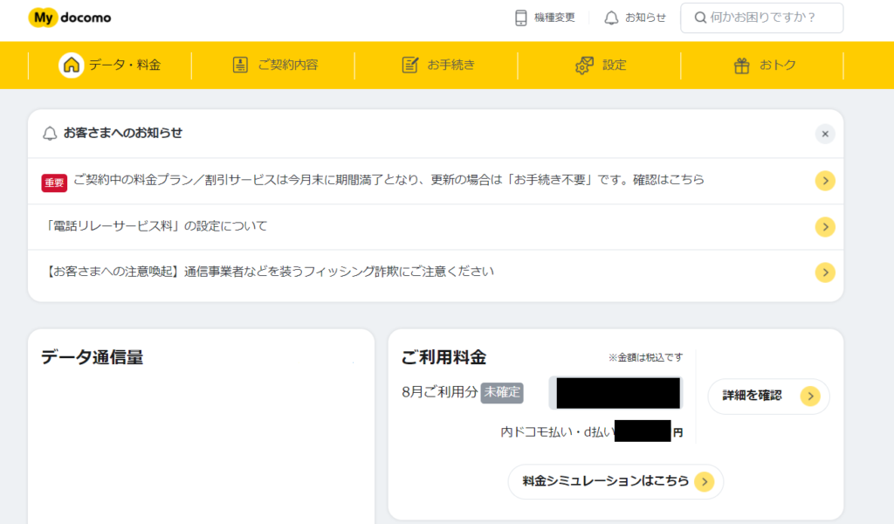Open お知らせ link in header
This screenshot has height=524, width=894.
click(x=636, y=17)
